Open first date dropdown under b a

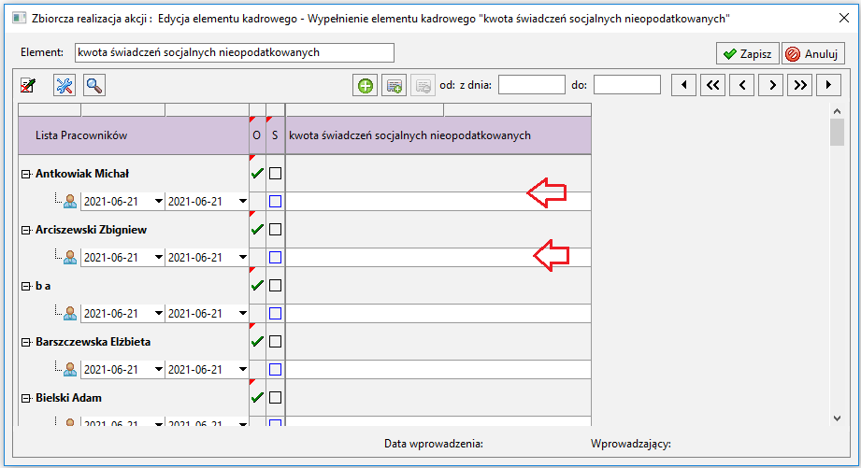(x=158, y=313)
